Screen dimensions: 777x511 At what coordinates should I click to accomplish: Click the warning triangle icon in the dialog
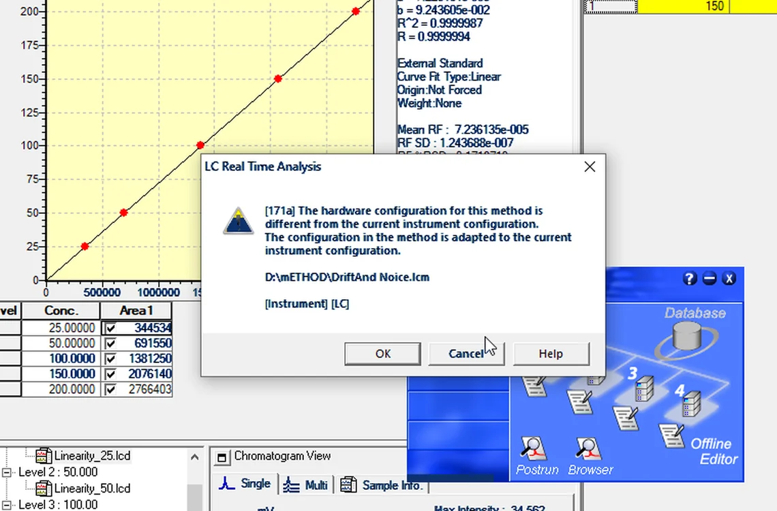tap(239, 221)
